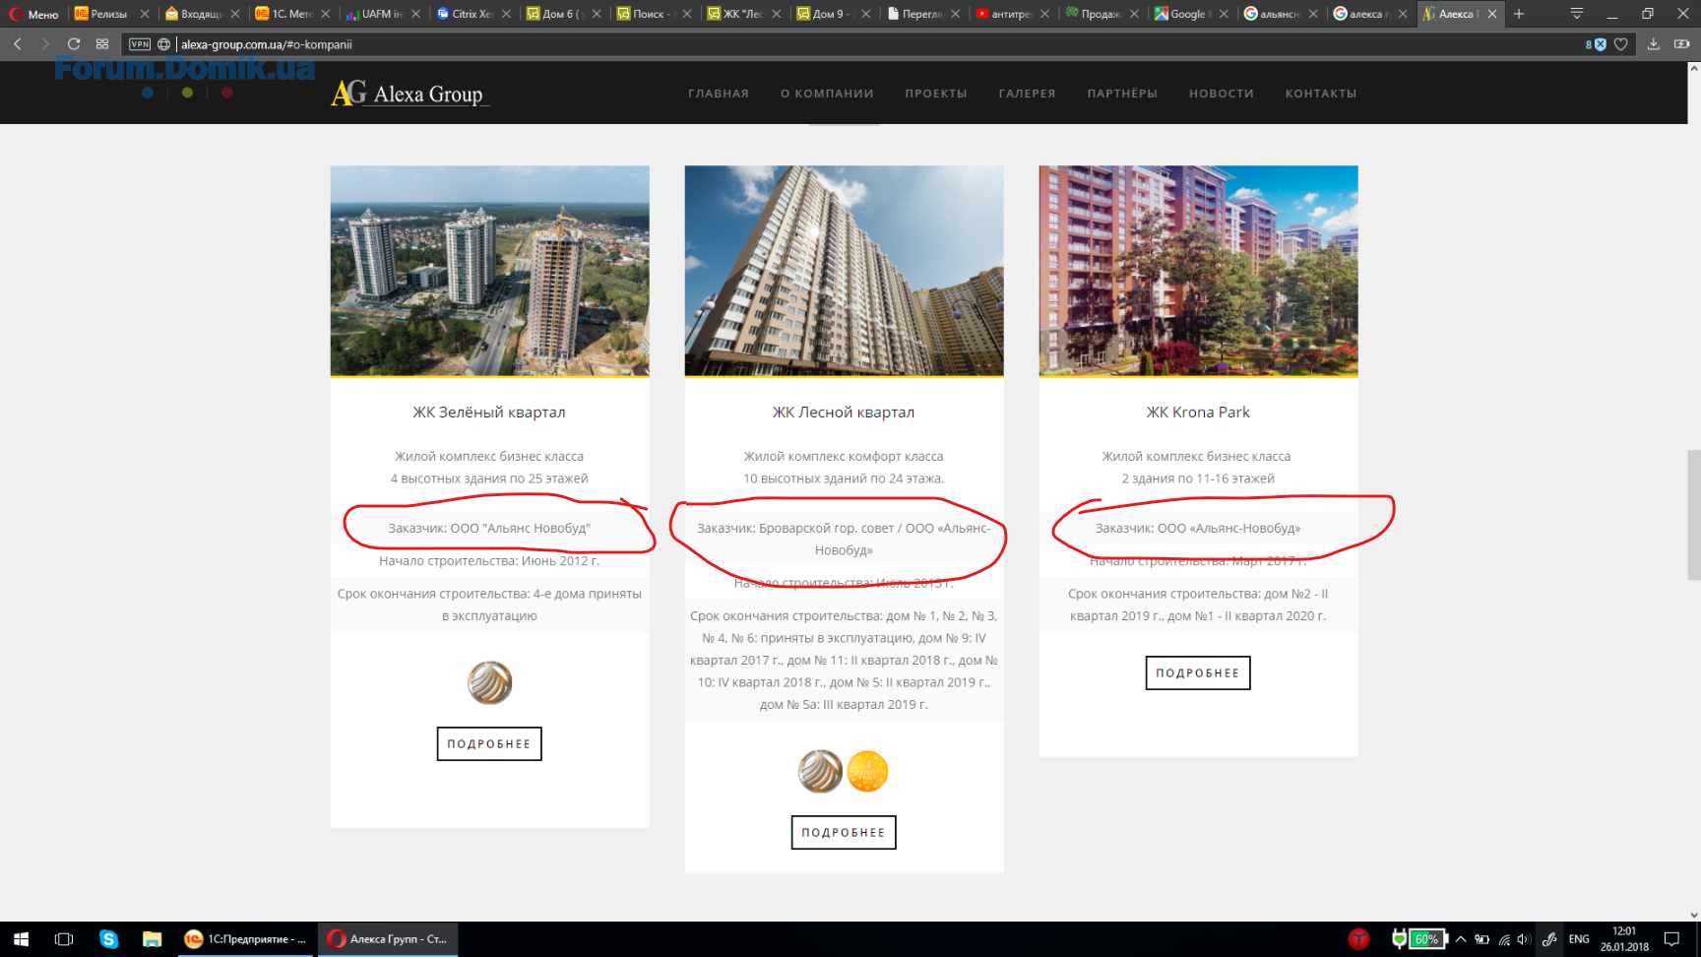This screenshot has width=1701, height=957.
Task: Open ЖК Зелёный квартал aerial photo
Action: (x=489, y=271)
